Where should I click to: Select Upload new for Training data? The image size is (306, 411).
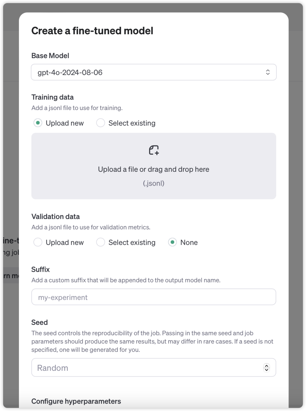(38, 123)
